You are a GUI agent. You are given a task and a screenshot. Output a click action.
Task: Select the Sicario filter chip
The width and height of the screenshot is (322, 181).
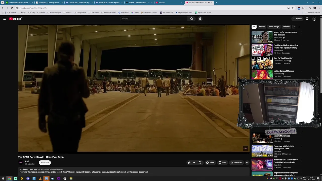pos(262,27)
